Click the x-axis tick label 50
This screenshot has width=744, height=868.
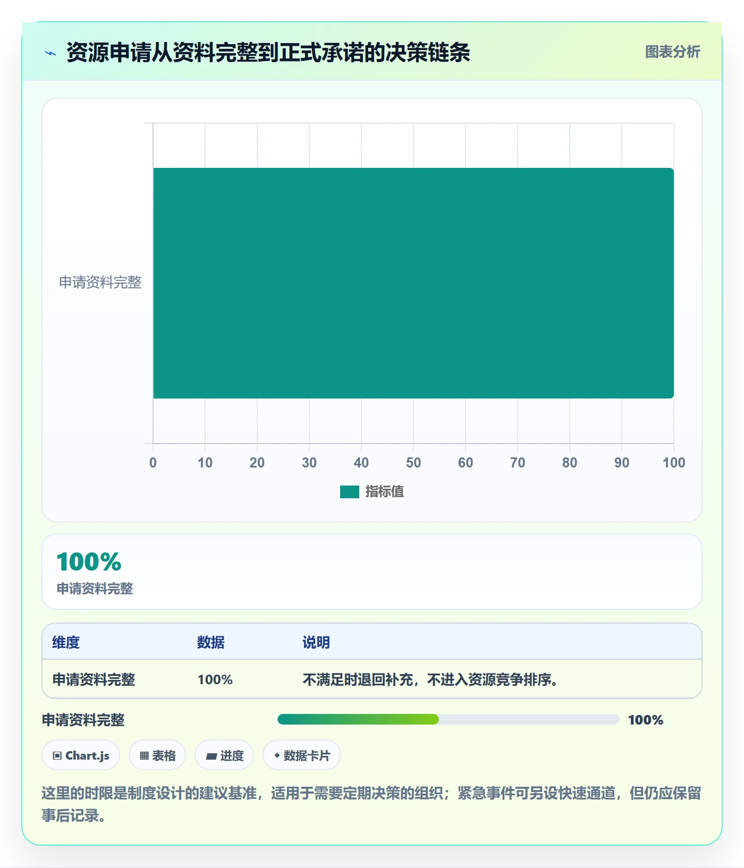click(x=413, y=463)
